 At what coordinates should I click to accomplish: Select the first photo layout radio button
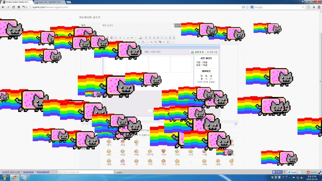pos(202,79)
